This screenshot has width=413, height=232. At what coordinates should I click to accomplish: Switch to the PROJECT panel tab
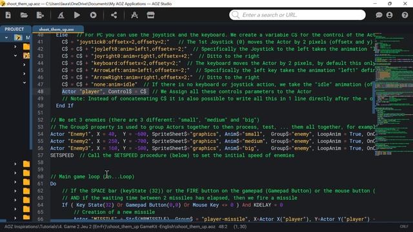14,29
